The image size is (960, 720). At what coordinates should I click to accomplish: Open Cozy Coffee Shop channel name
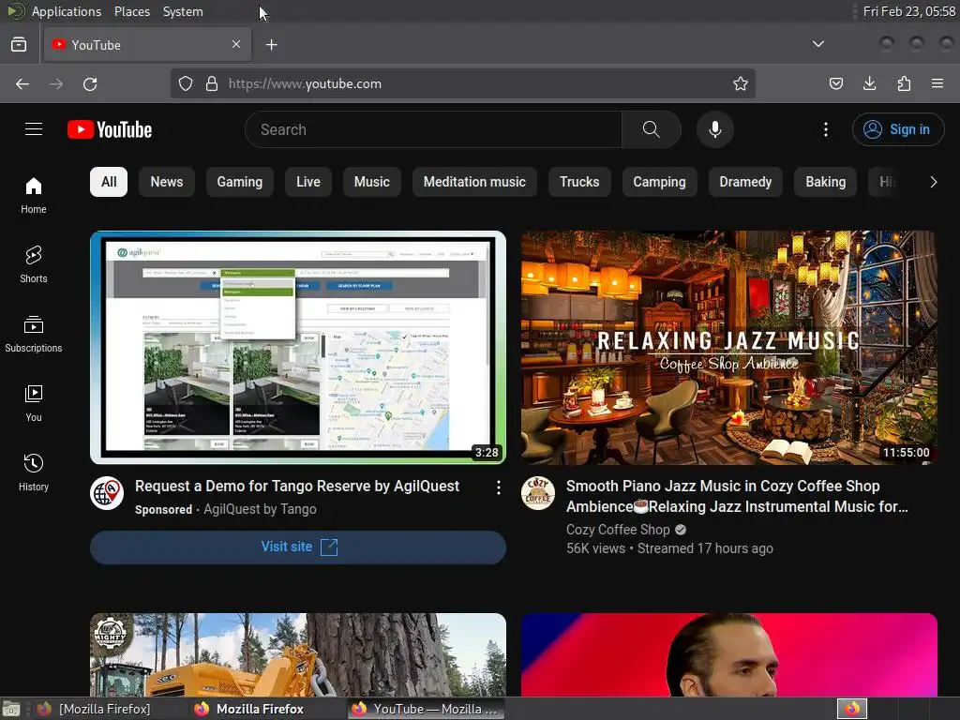click(618, 530)
